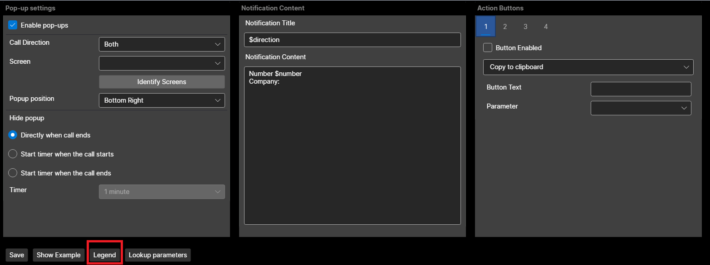
Task: Switch to action button tab 3
Action: click(x=525, y=27)
